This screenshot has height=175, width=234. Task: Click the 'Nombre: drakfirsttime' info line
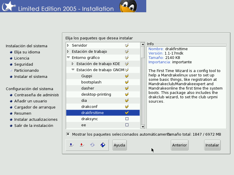168,49
